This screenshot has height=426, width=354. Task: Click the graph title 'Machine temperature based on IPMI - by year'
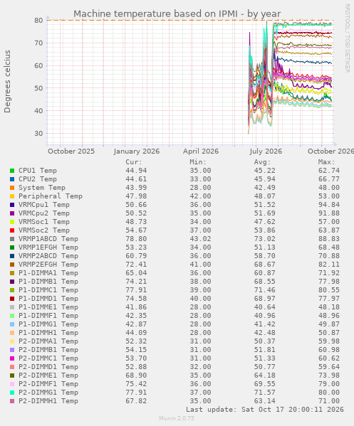177,14
